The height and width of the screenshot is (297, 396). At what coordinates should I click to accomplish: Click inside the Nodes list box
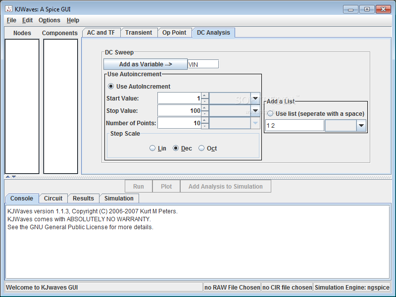pos(22,106)
